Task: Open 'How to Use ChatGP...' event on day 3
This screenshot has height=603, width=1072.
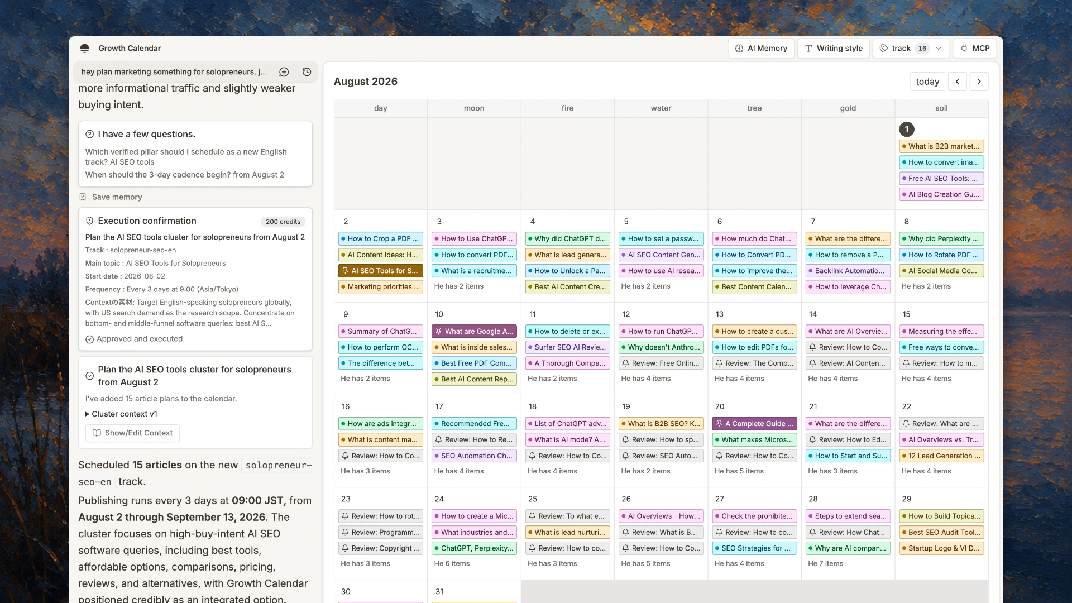Action: (474, 239)
